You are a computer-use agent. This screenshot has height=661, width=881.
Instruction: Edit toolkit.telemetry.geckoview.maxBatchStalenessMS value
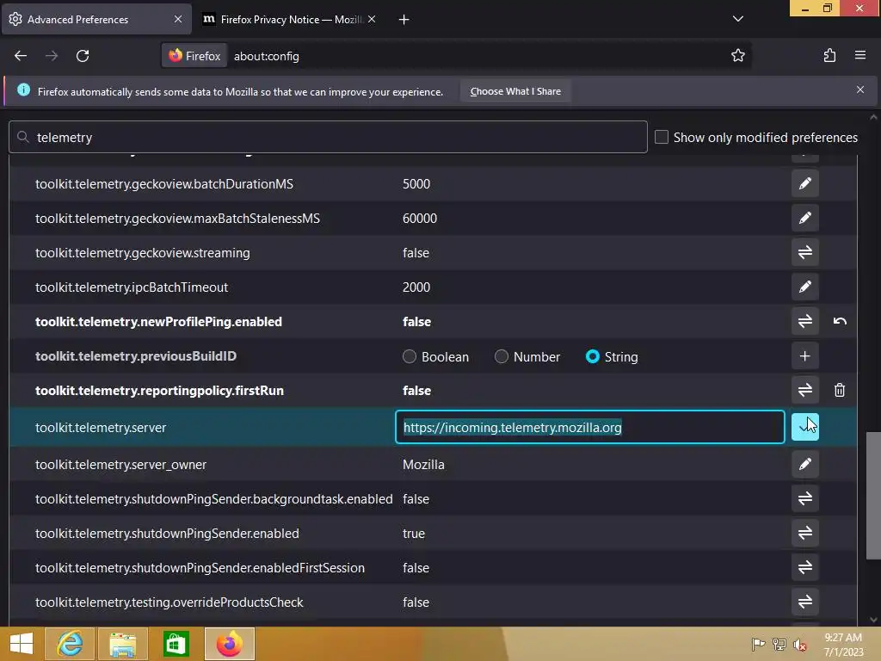pos(804,218)
